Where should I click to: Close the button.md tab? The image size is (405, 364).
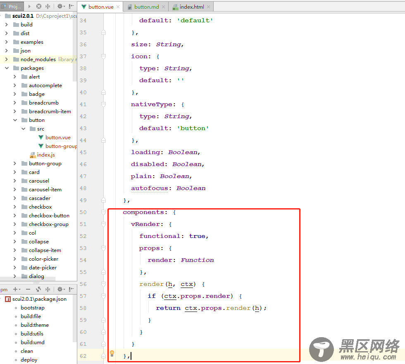[164, 7]
